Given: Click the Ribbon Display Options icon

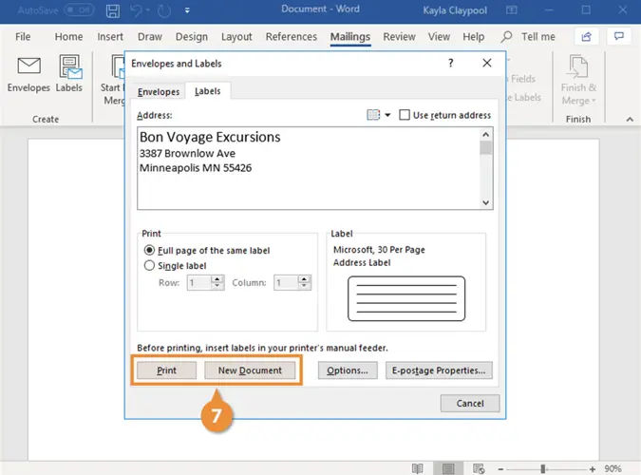Looking at the screenshot, I should (512, 9).
